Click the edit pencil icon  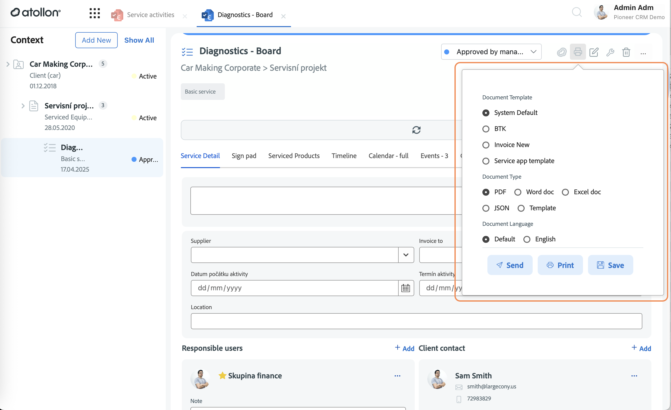[x=594, y=52]
